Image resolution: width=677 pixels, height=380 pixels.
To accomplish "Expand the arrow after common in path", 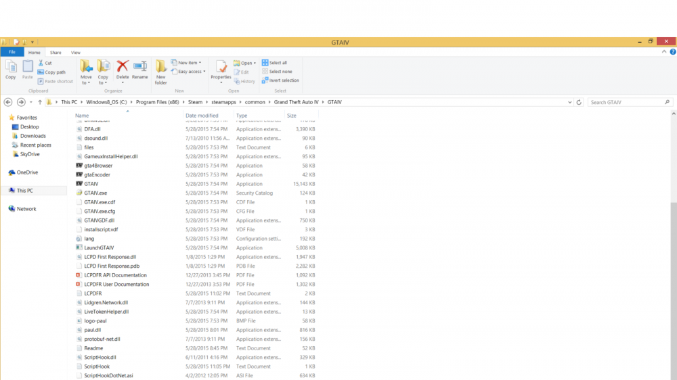I will 269,102.
